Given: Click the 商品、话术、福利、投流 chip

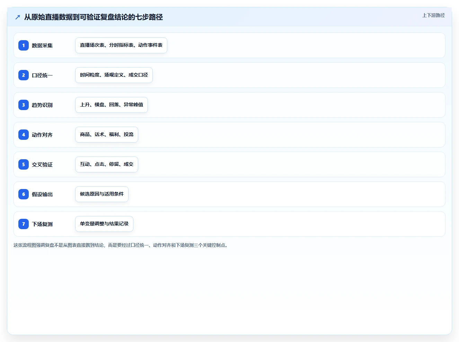Looking at the screenshot, I should [x=107, y=135].
